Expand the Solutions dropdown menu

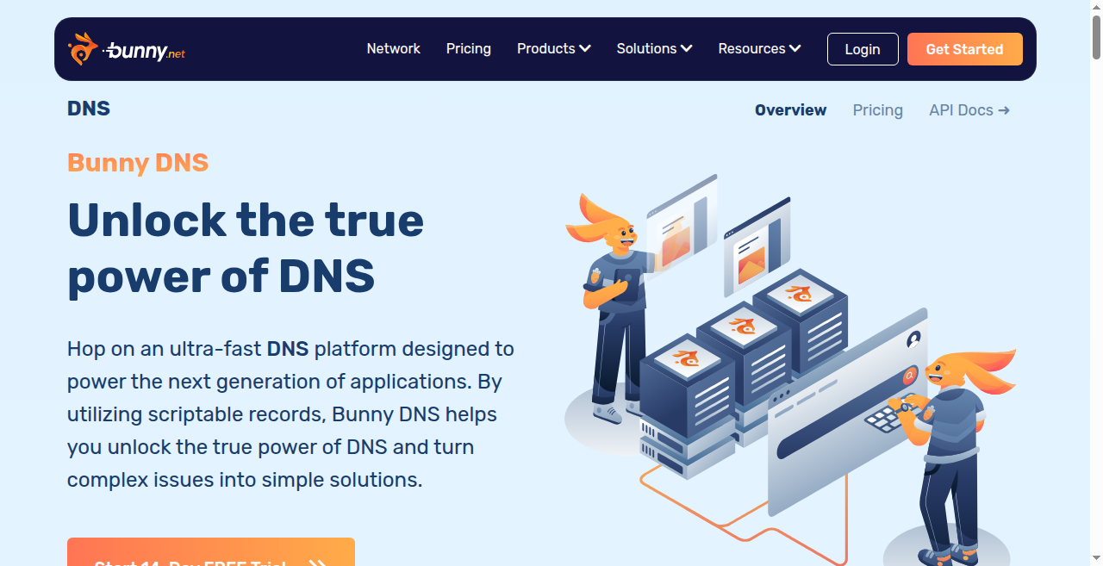654,49
